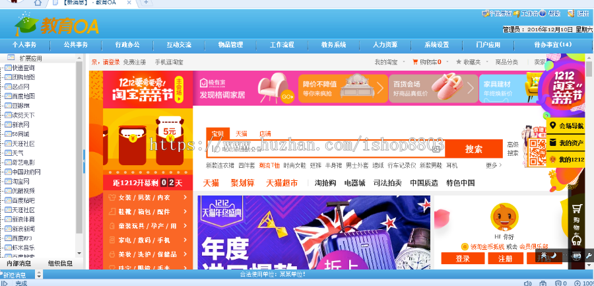The width and height of the screenshot is (594, 286).
Task: Open 会场导航 in right floating panel
Action: [x=566, y=125]
